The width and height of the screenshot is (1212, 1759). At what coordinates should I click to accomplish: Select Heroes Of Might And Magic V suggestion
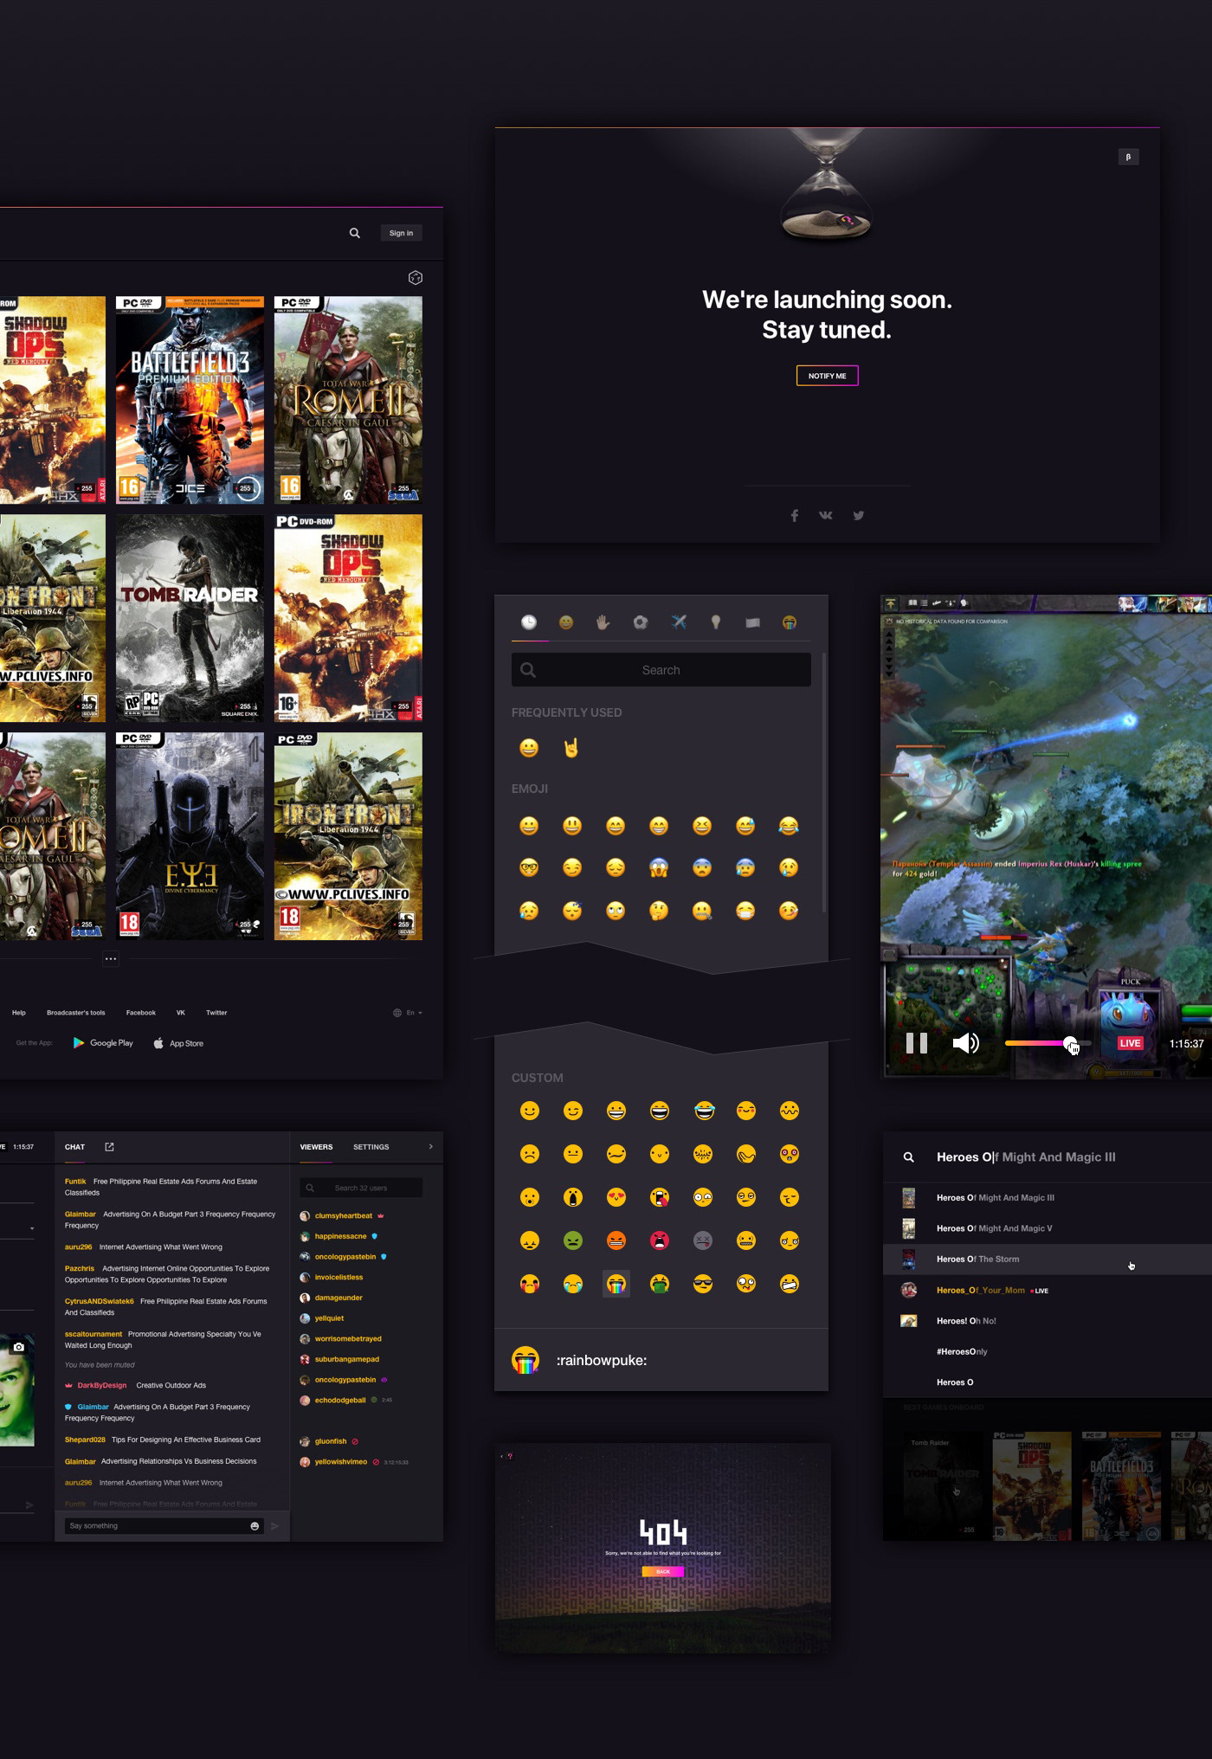1048,1228
